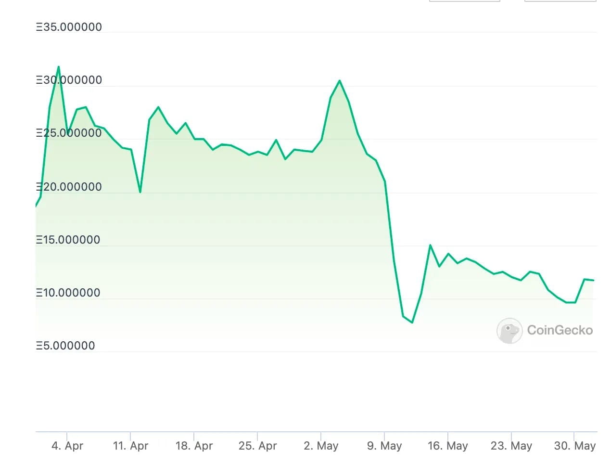Select the 18. Apr date marker
This screenshot has height=465, width=611.
click(x=194, y=446)
